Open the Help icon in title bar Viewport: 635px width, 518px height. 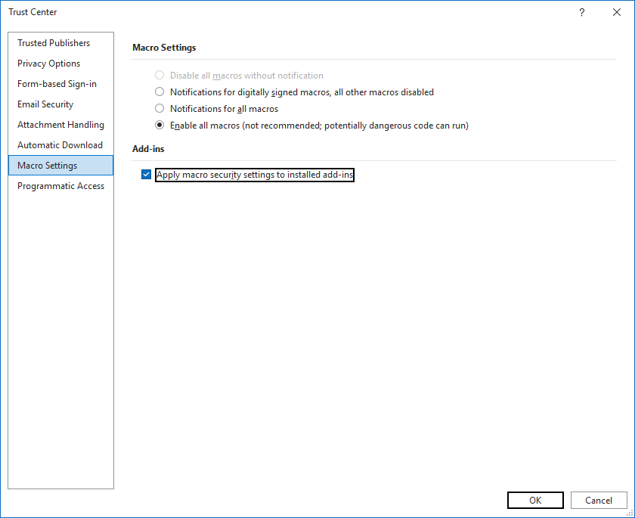581,12
